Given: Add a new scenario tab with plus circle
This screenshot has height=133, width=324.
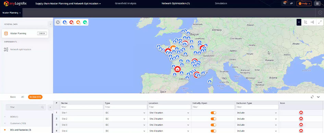Looking at the screenshot, I should pos(320,13).
